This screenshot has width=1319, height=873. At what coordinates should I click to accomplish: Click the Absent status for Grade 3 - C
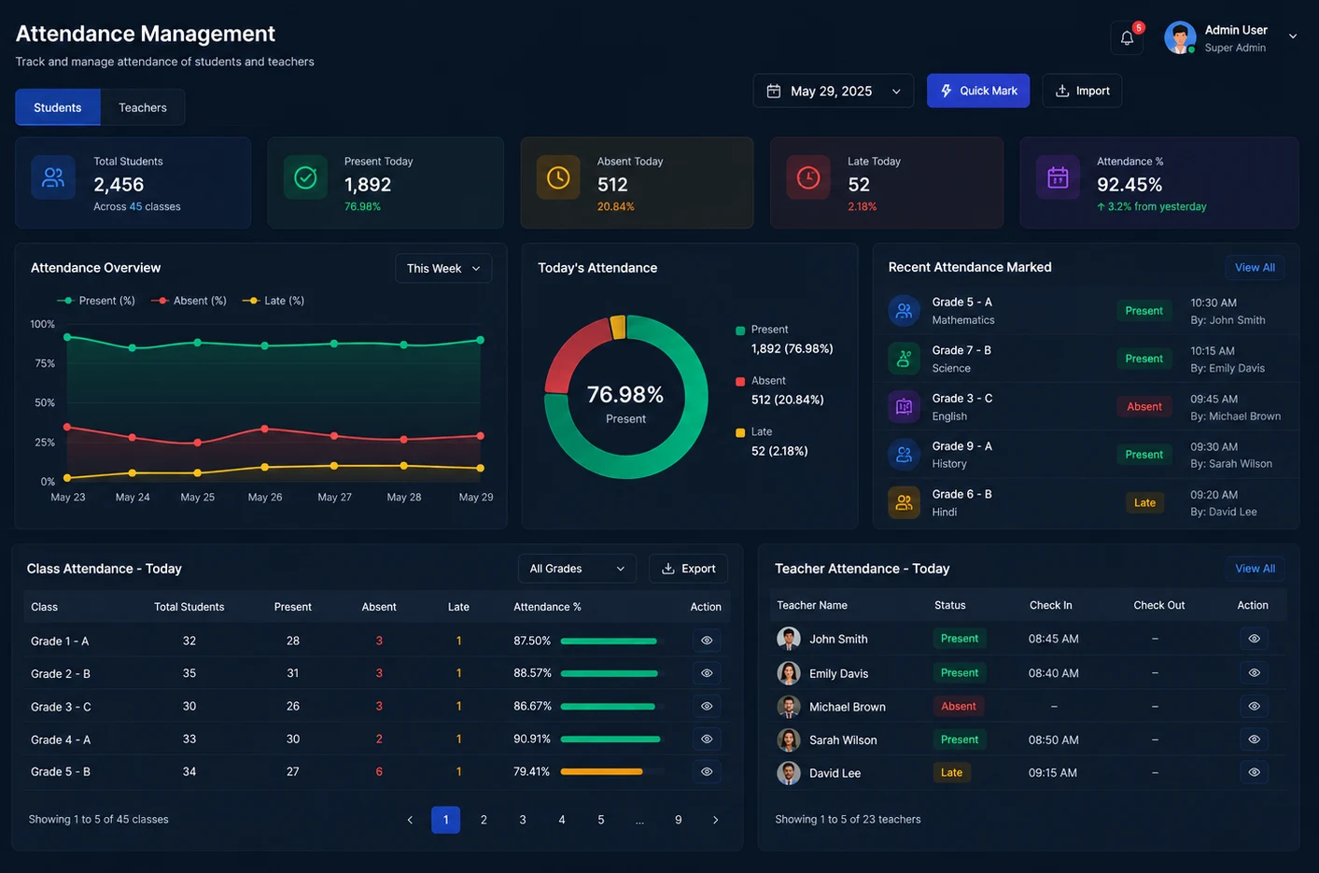click(x=1144, y=406)
